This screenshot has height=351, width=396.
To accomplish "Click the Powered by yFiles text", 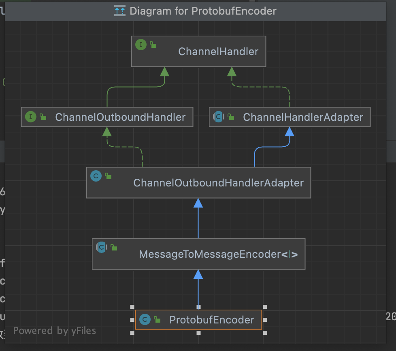I will (55, 331).
